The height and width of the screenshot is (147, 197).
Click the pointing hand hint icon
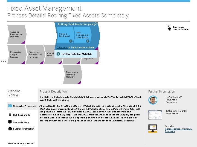pos(169,28)
